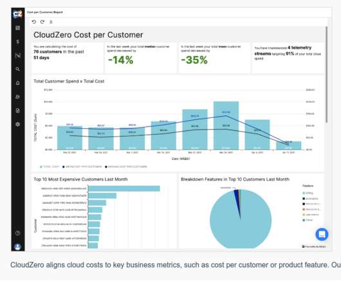Click the -35% mean spend value
This screenshot has height=285, width=341.
point(194,60)
